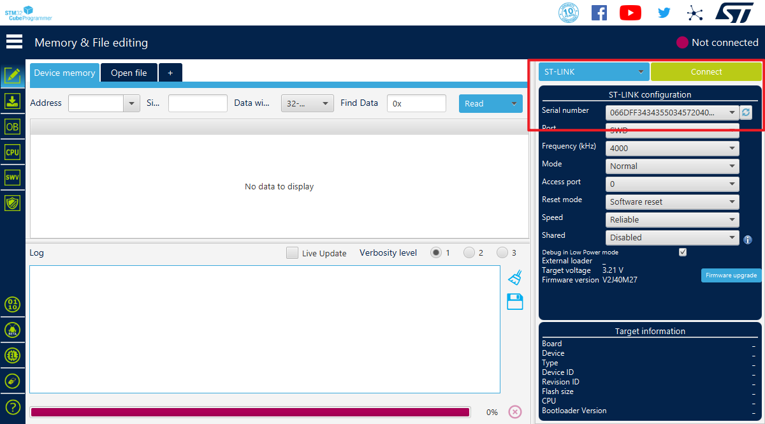Click the Firmware upgrade button
The image size is (765, 424).
pyautogui.click(x=731, y=275)
